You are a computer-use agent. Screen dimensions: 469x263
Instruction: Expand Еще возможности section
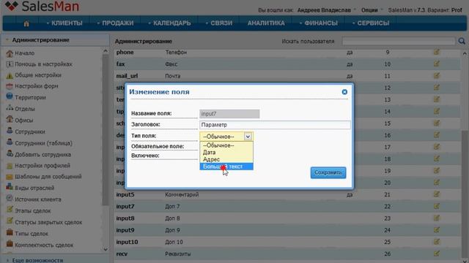point(37,260)
